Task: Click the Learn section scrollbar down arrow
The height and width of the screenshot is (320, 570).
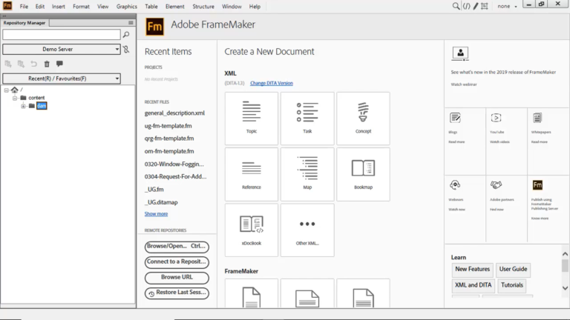Action: [x=565, y=288]
